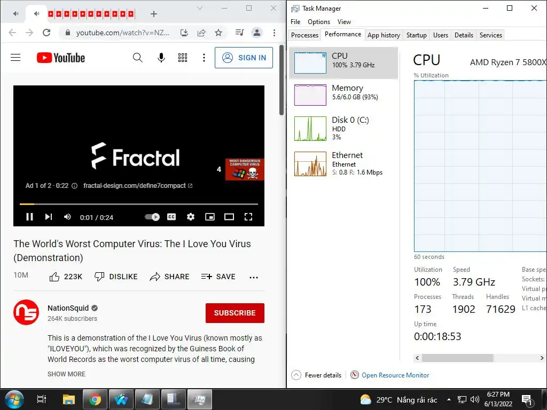
Task: Toggle the autoplay switch in the player
Action: [152, 217]
